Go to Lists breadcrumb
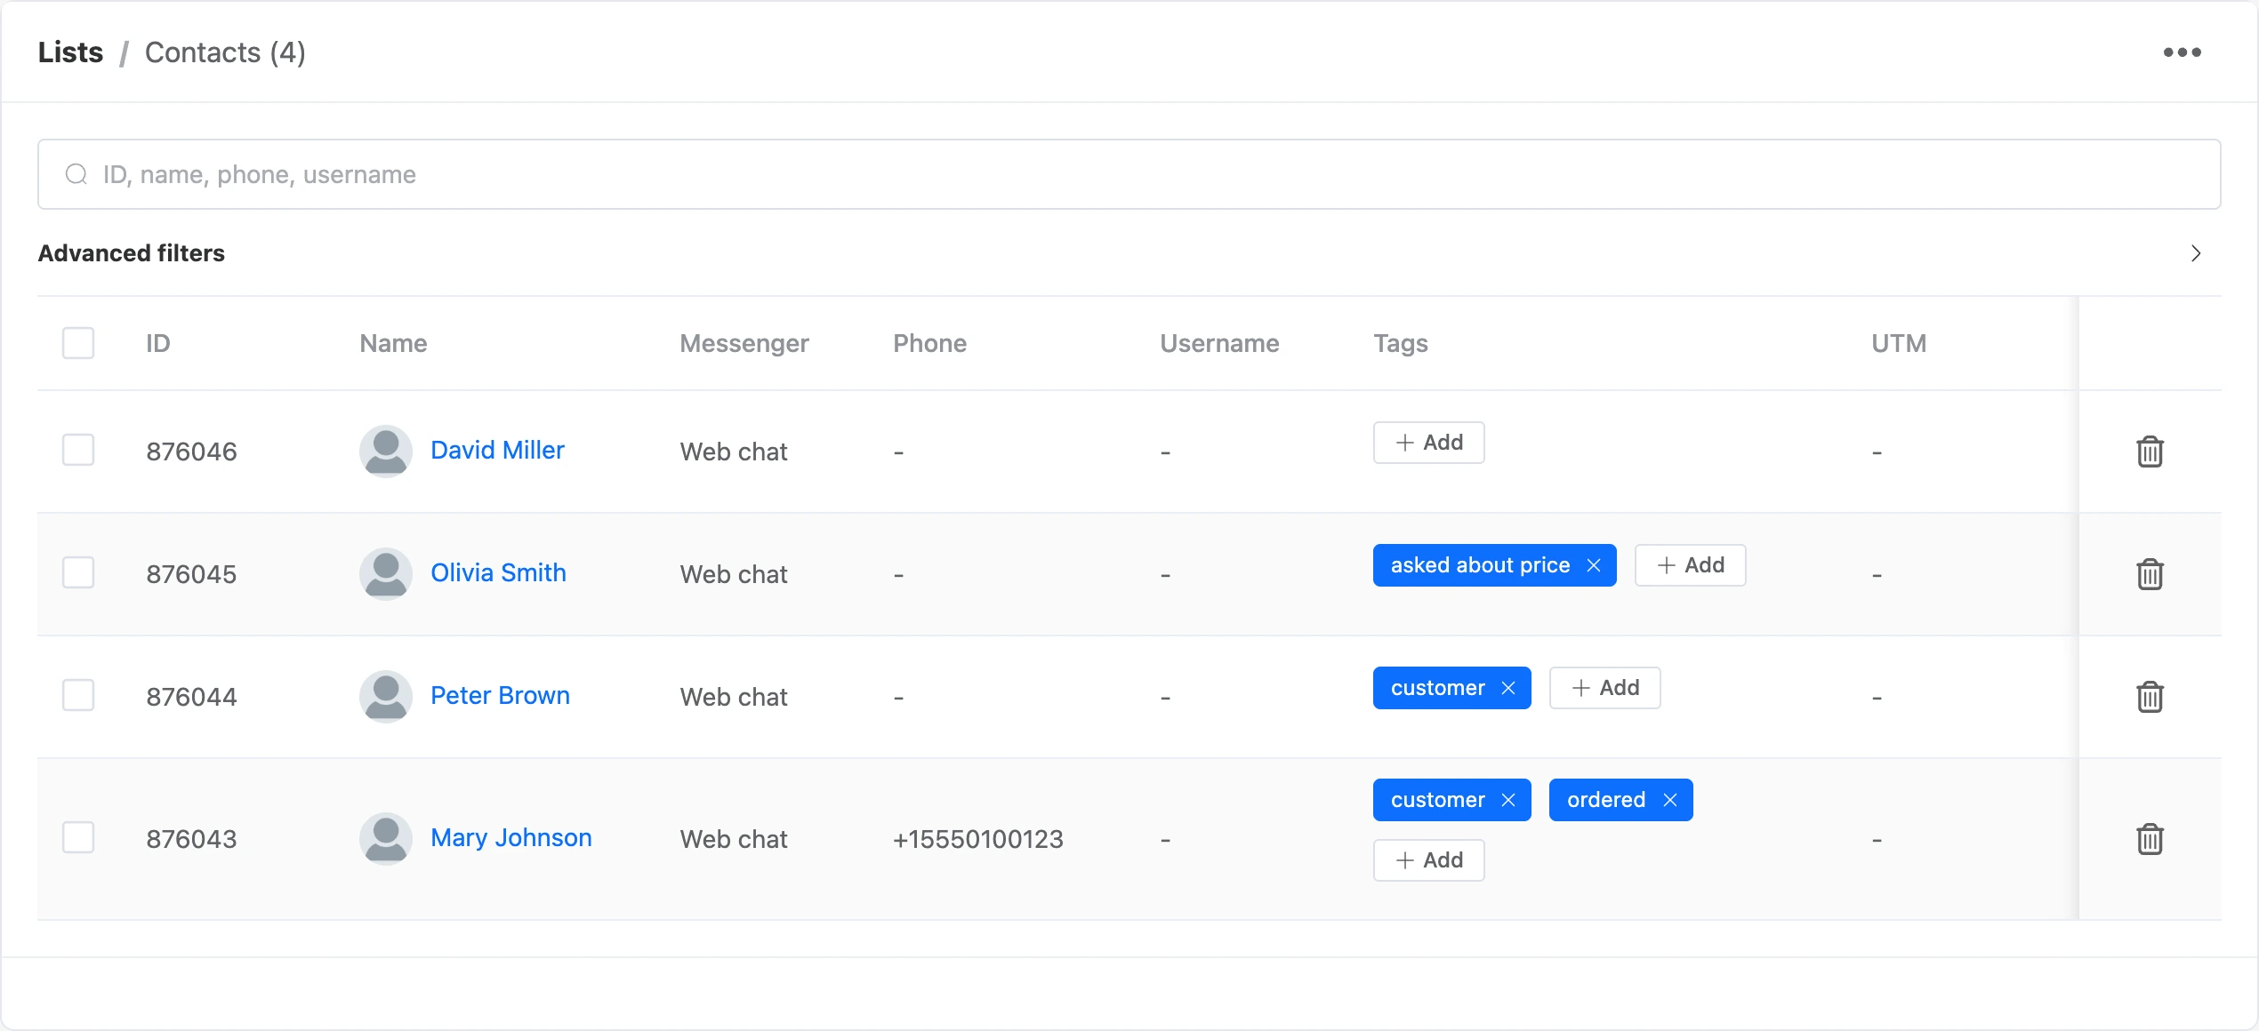This screenshot has height=1031, width=2259. coord(70,52)
